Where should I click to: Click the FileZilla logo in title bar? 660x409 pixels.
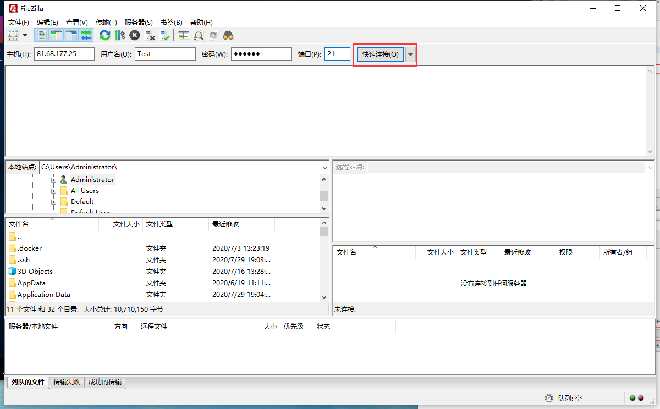(13, 9)
